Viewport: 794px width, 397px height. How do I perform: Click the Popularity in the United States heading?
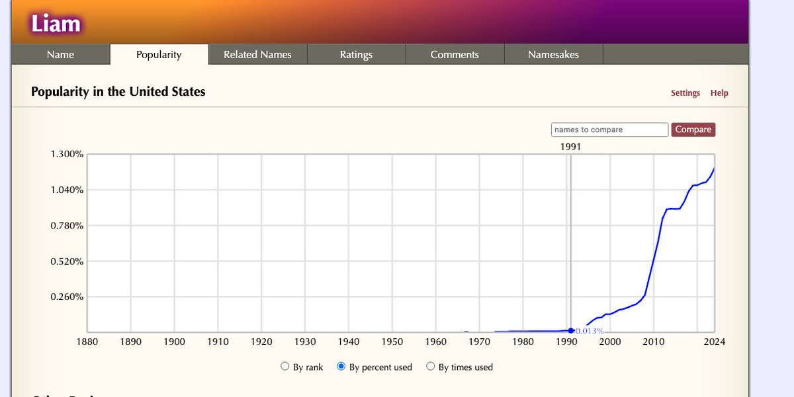118,92
